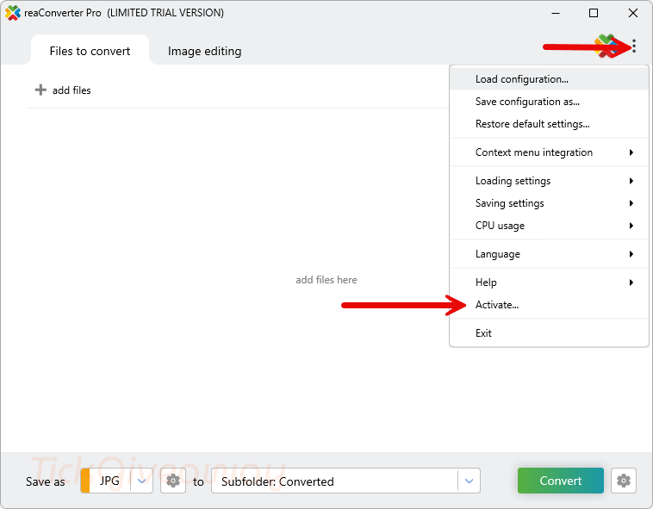The height and width of the screenshot is (509, 653).
Task: Select Exit from the menu
Action: pos(549,333)
